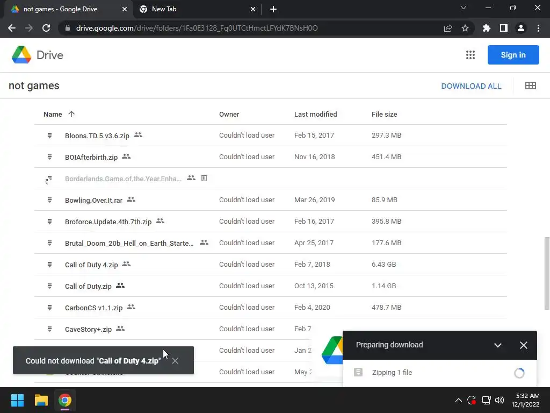Click shared icon next to Call of Duty 4.zip
This screenshot has width=550, height=413.
(126, 264)
